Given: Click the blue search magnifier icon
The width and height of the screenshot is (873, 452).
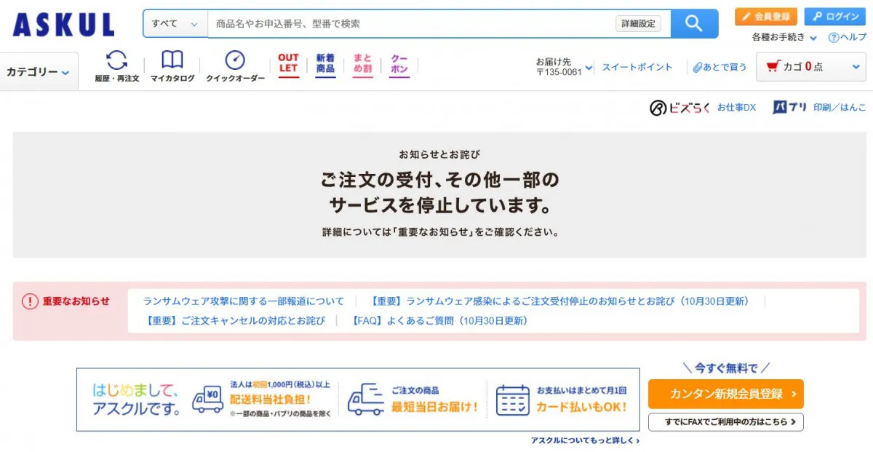Looking at the screenshot, I should 693,23.
